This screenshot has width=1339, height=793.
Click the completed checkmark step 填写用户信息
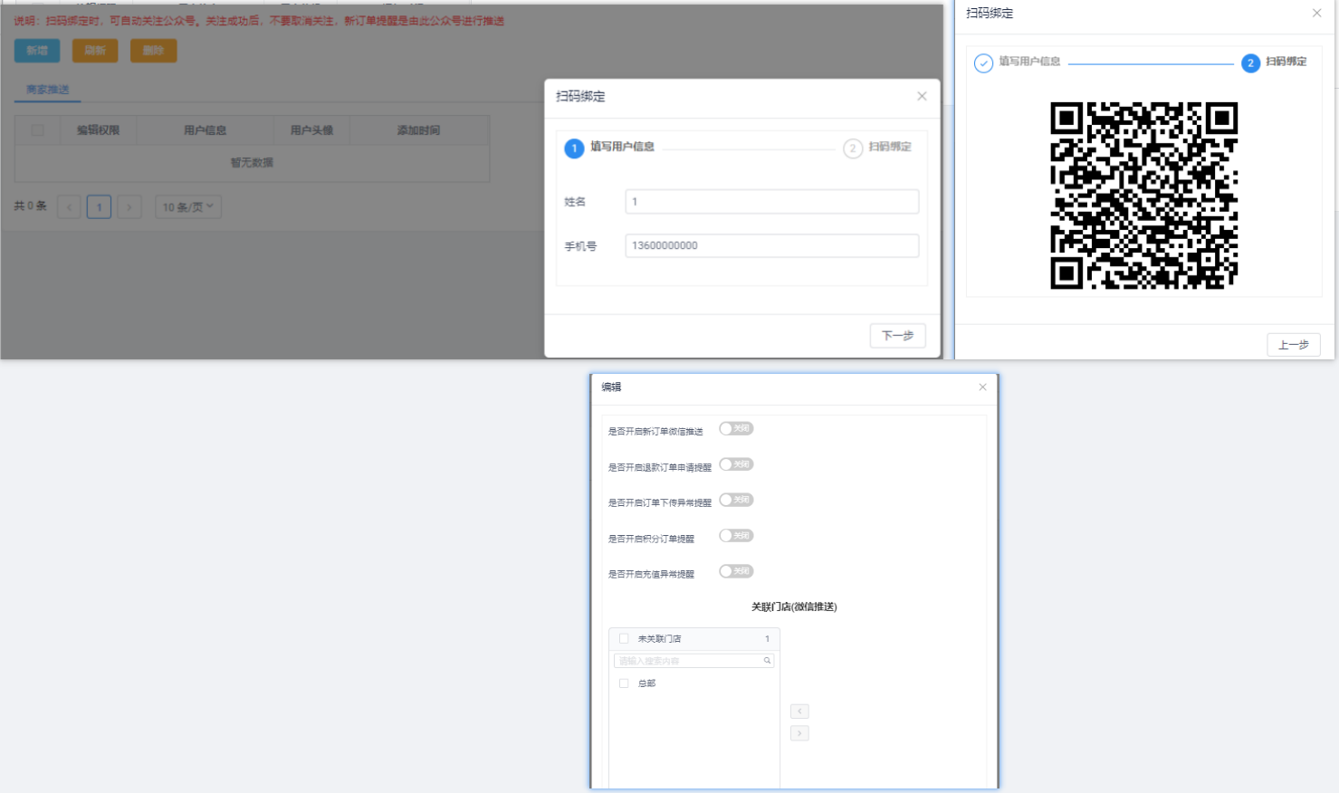(x=1017, y=62)
